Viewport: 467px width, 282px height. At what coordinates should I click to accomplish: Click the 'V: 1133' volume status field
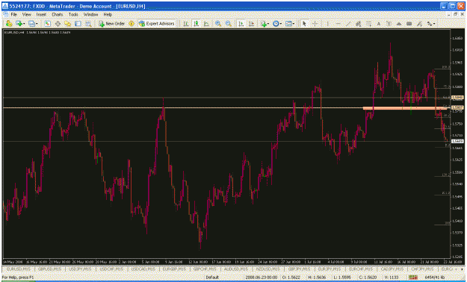tap(392, 278)
